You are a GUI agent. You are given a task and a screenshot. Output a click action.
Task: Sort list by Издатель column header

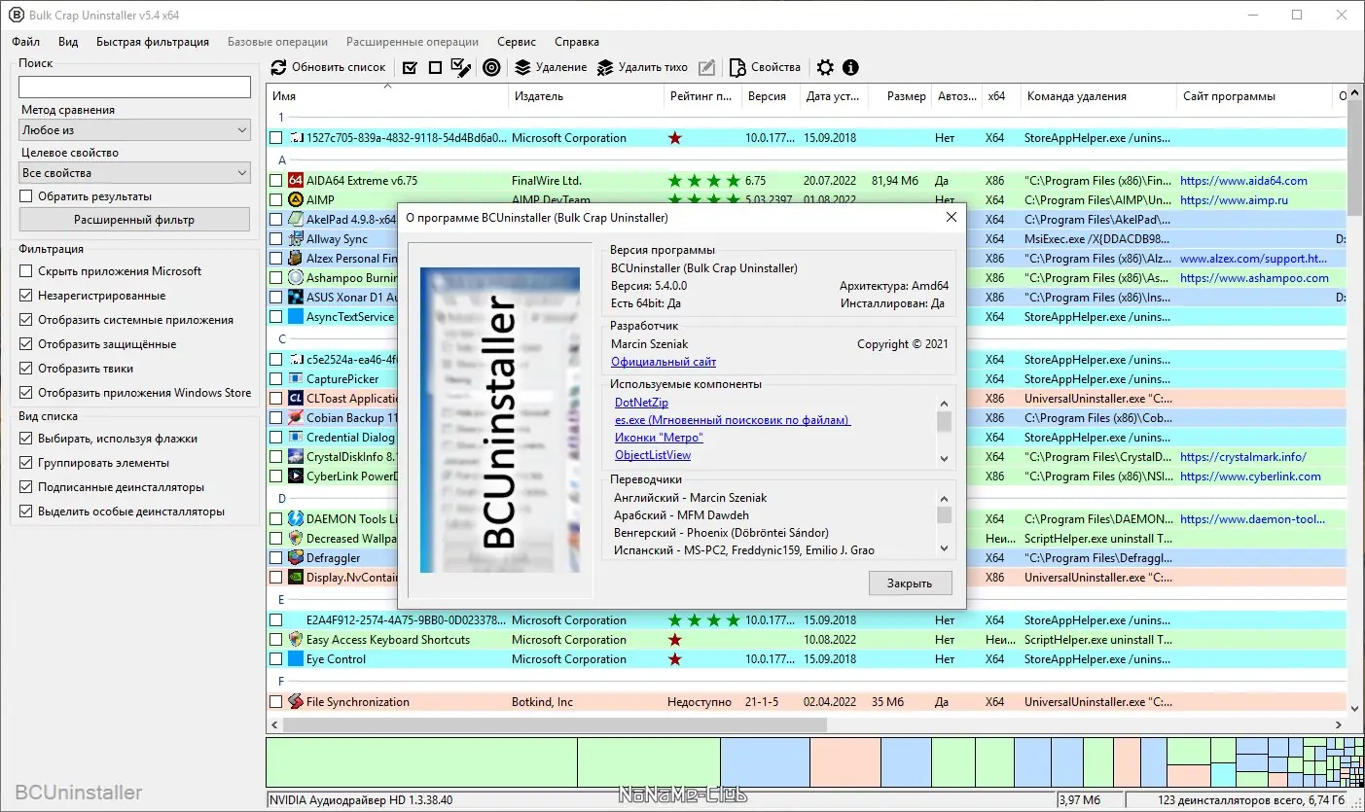pyautogui.click(x=587, y=96)
